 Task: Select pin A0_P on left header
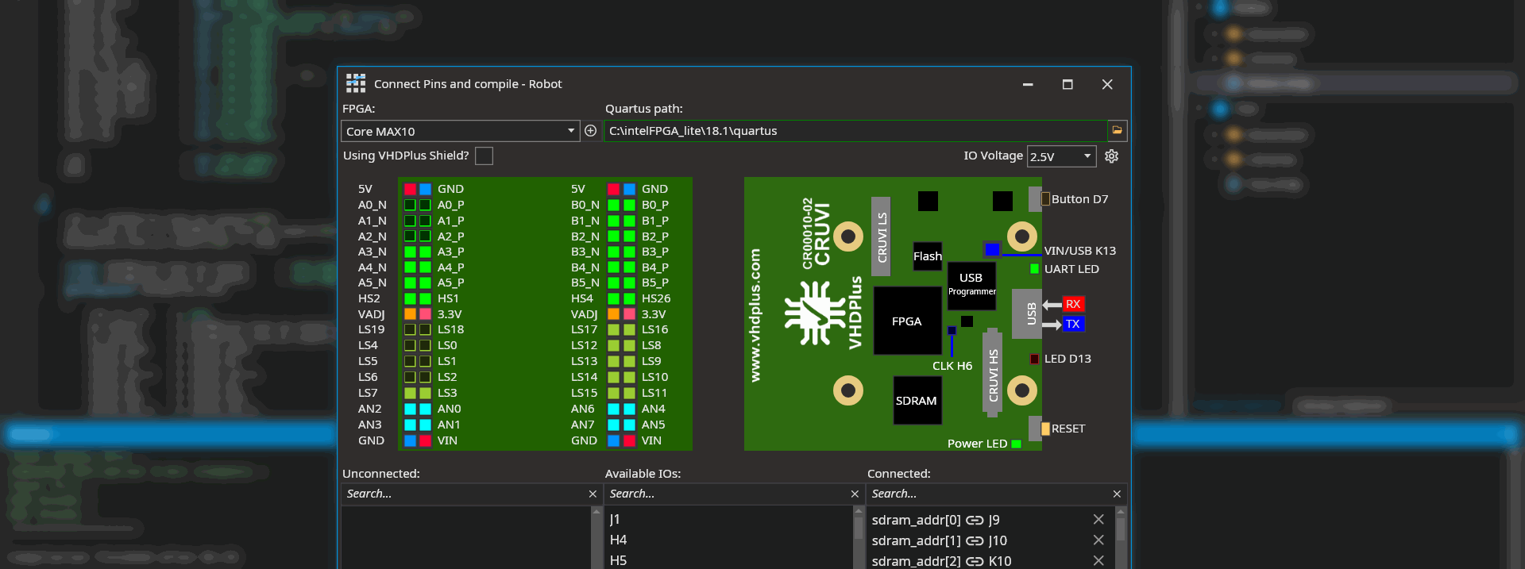(x=425, y=205)
